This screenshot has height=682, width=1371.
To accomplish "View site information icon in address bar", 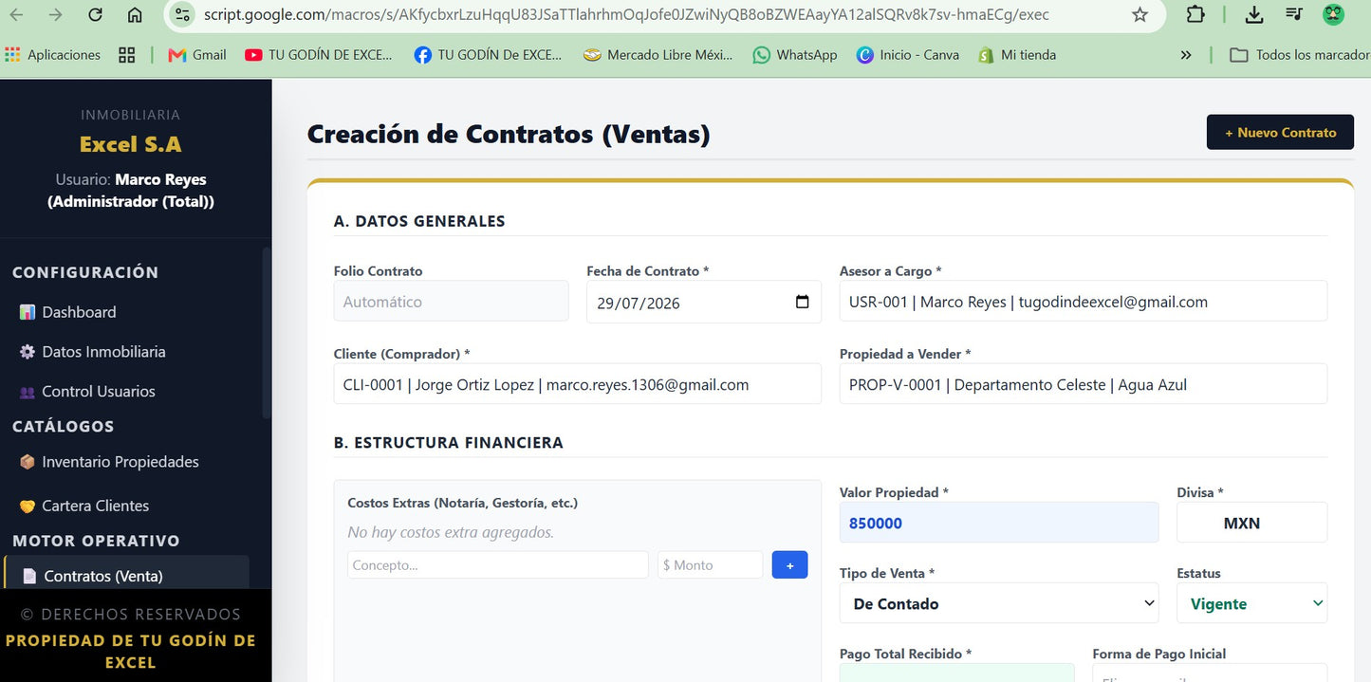I will coord(183,15).
